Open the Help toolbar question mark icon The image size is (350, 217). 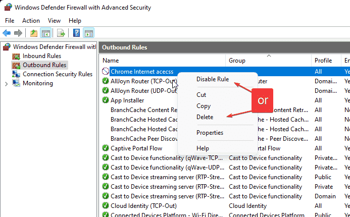(x=76, y=33)
